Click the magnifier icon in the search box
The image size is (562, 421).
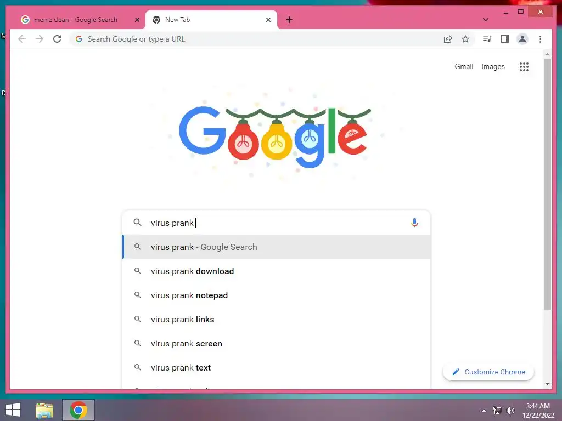[x=137, y=223]
